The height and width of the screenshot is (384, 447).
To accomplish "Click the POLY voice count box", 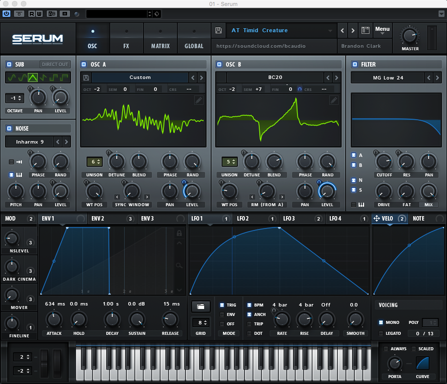I will [430, 322].
